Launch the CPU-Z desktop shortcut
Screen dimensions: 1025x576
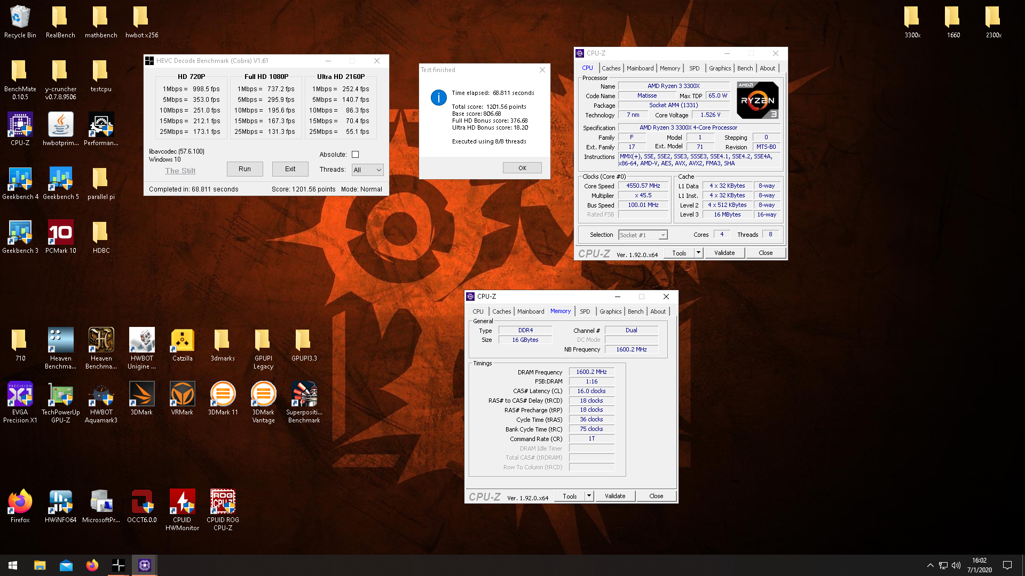pyautogui.click(x=20, y=129)
